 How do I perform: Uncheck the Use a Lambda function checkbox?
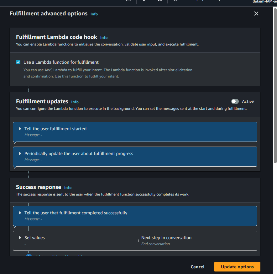18,62
